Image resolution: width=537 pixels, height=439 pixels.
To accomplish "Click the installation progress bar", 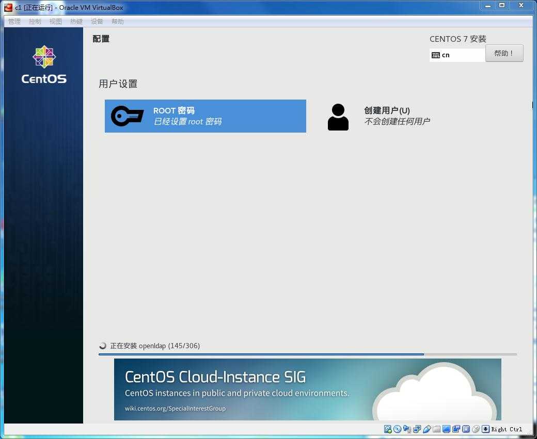I will click(x=308, y=354).
